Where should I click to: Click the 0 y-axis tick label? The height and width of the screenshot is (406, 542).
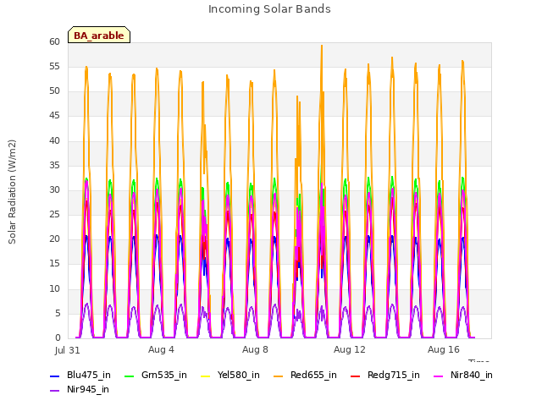(58, 338)
